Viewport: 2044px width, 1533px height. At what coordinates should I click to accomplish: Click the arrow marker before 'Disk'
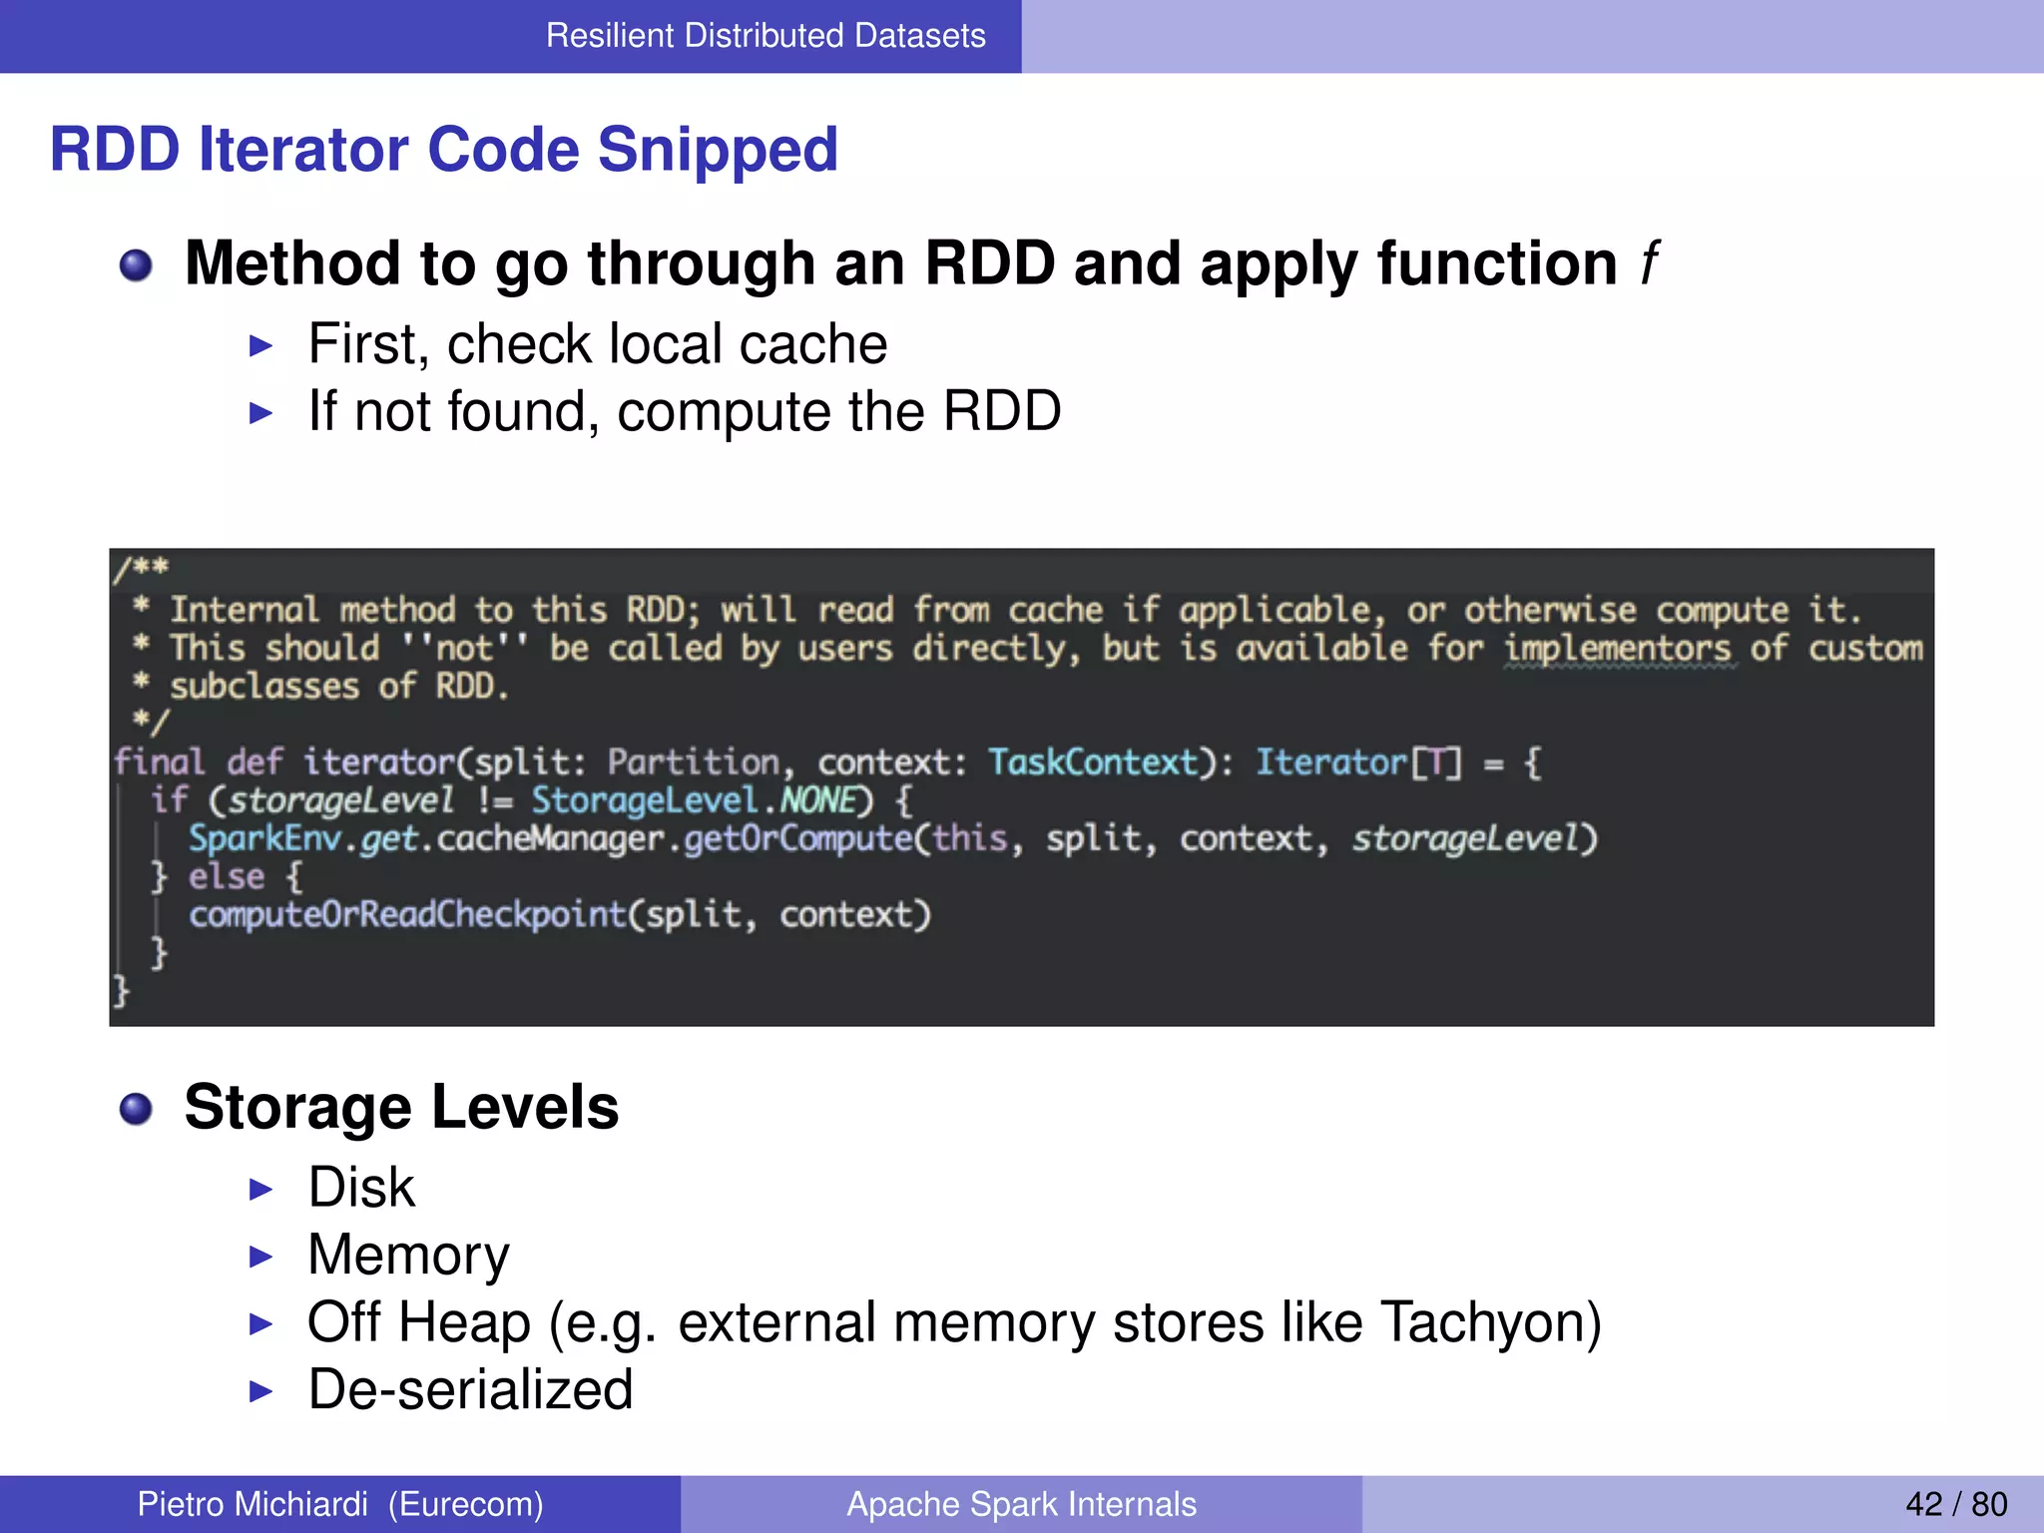tap(260, 1189)
